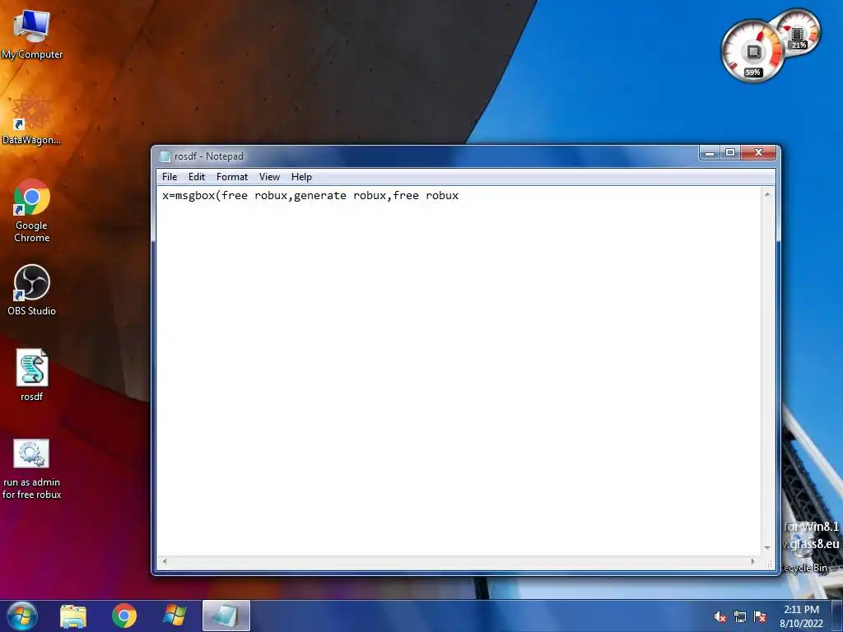The width and height of the screenshot is (843, 632).
Task: Switch to Notepad taskbar button
Action: coord(226,616)
